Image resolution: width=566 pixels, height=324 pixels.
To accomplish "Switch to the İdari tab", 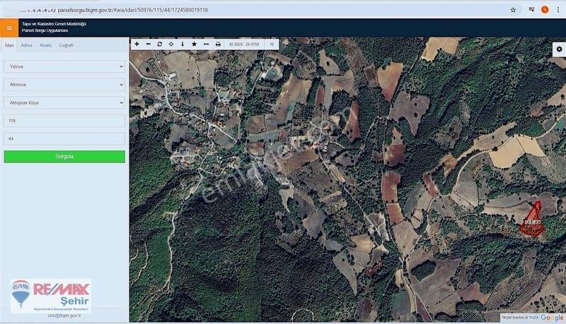I will tap(9, 45).
